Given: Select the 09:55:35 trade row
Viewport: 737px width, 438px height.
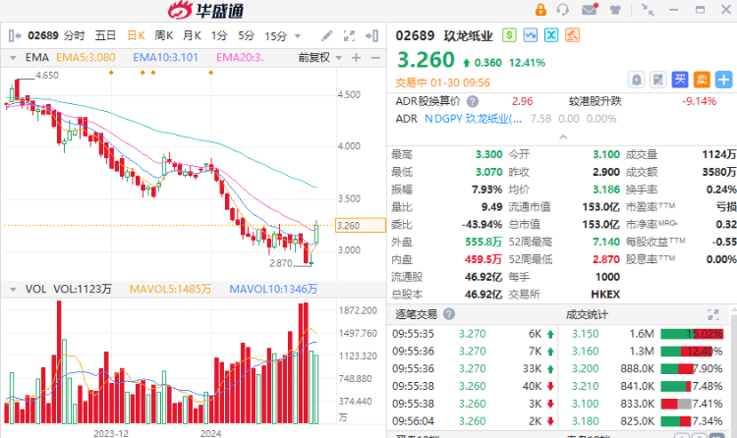Looking at the screenshot, I should [x=474, y=334].
